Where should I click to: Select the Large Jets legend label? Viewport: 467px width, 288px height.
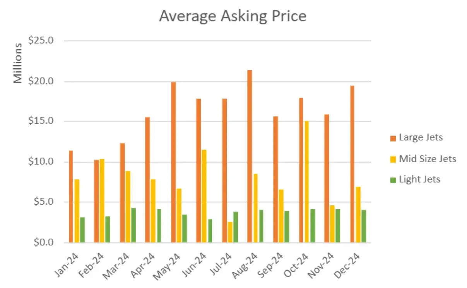[421, 137]
